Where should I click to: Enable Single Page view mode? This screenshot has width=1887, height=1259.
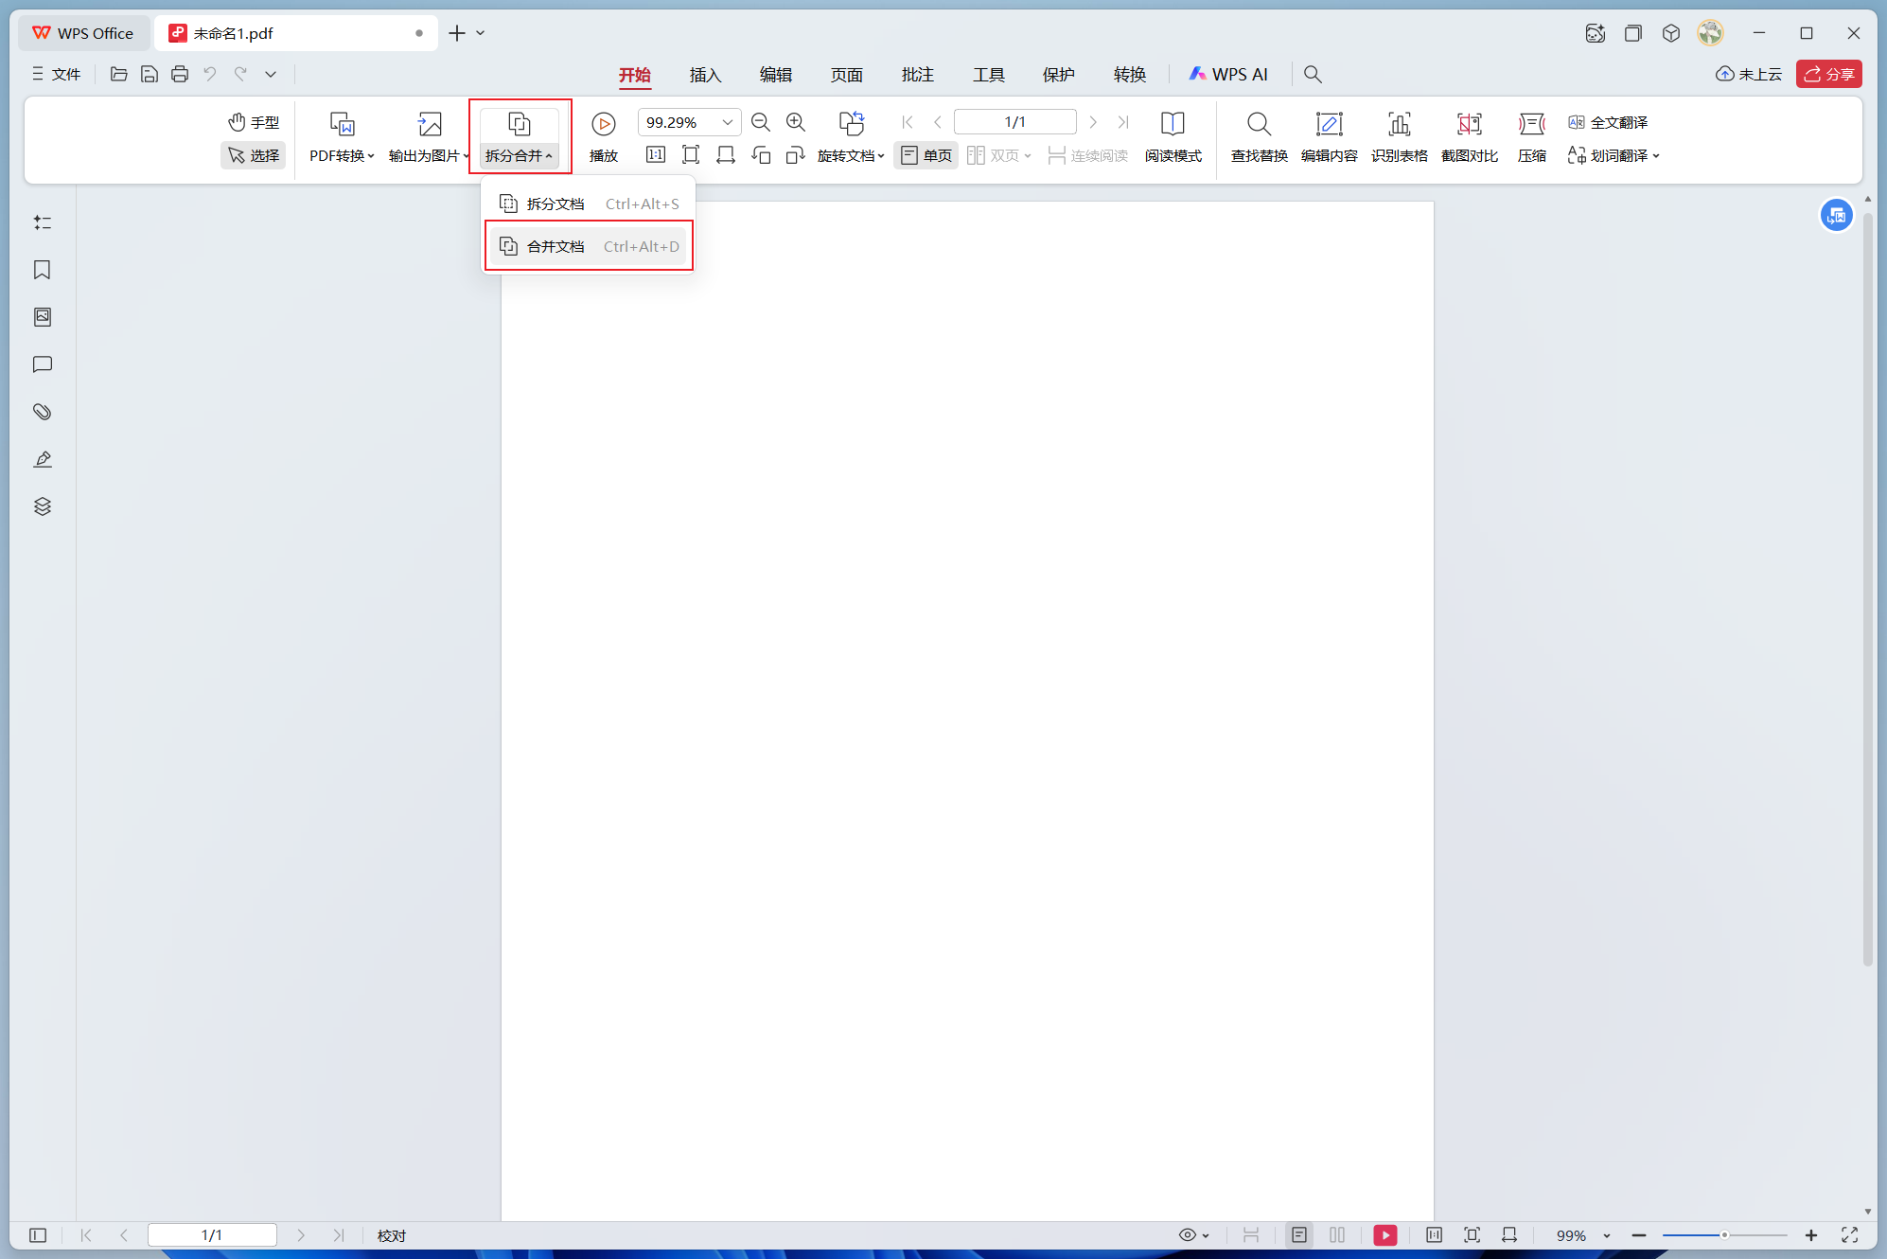(926, 155)
